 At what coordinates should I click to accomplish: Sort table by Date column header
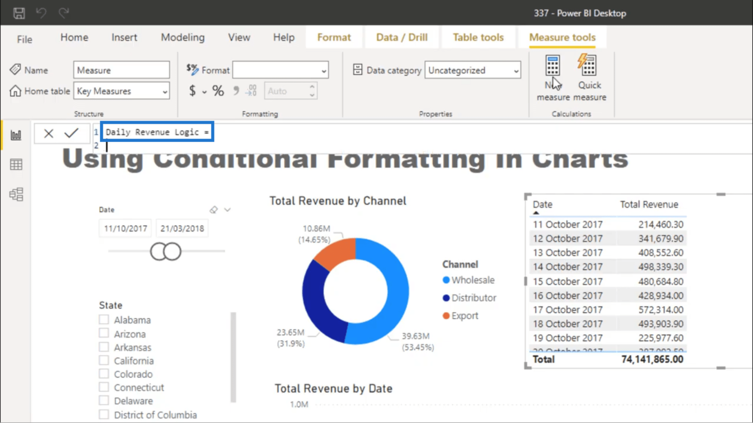542,205
